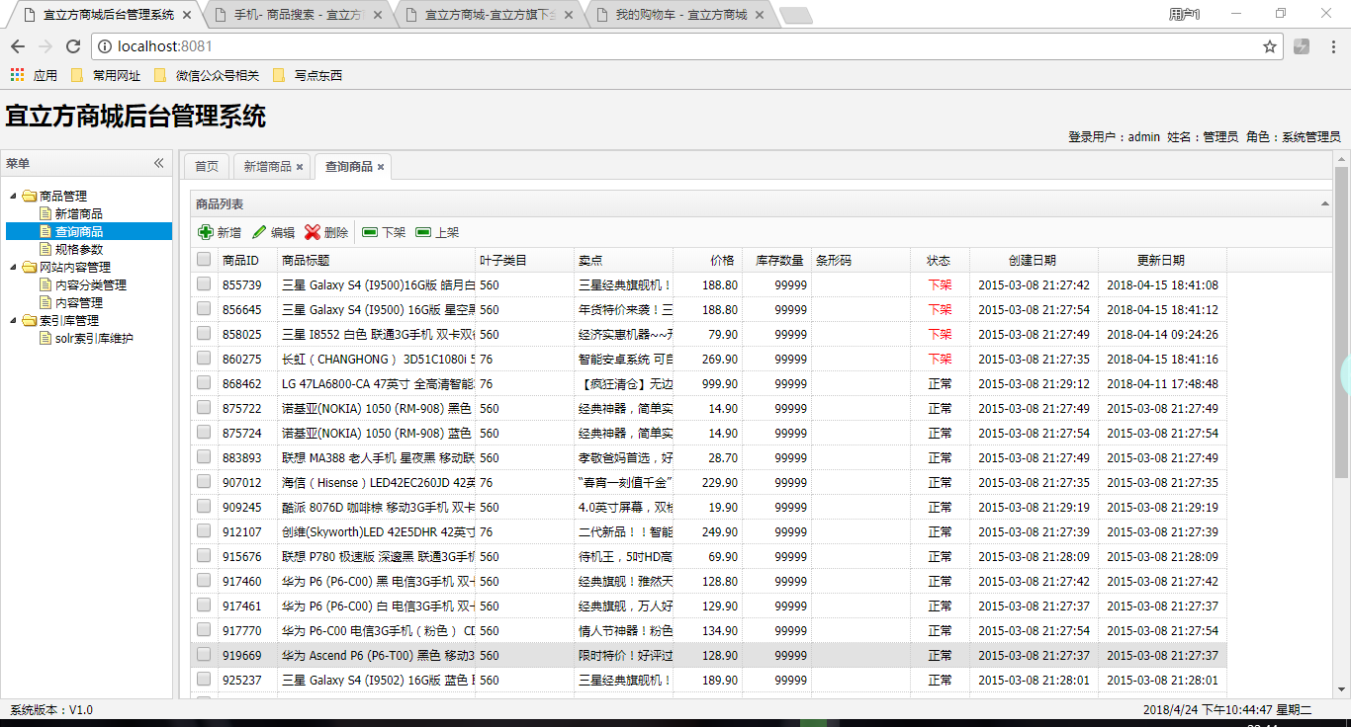This screenshot has width=1351, height=727.
Task: Click the scrollbar down arrow
Action: tap(1342, 689)
